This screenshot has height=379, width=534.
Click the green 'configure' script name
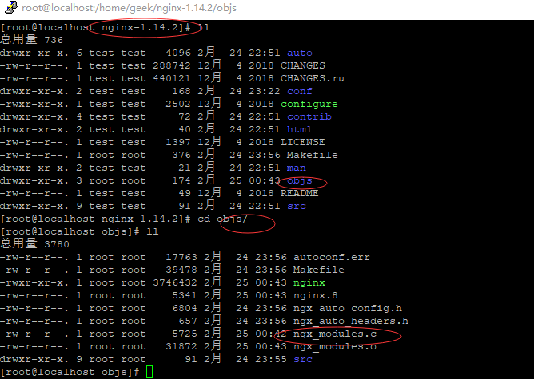[x=309, y=104]
